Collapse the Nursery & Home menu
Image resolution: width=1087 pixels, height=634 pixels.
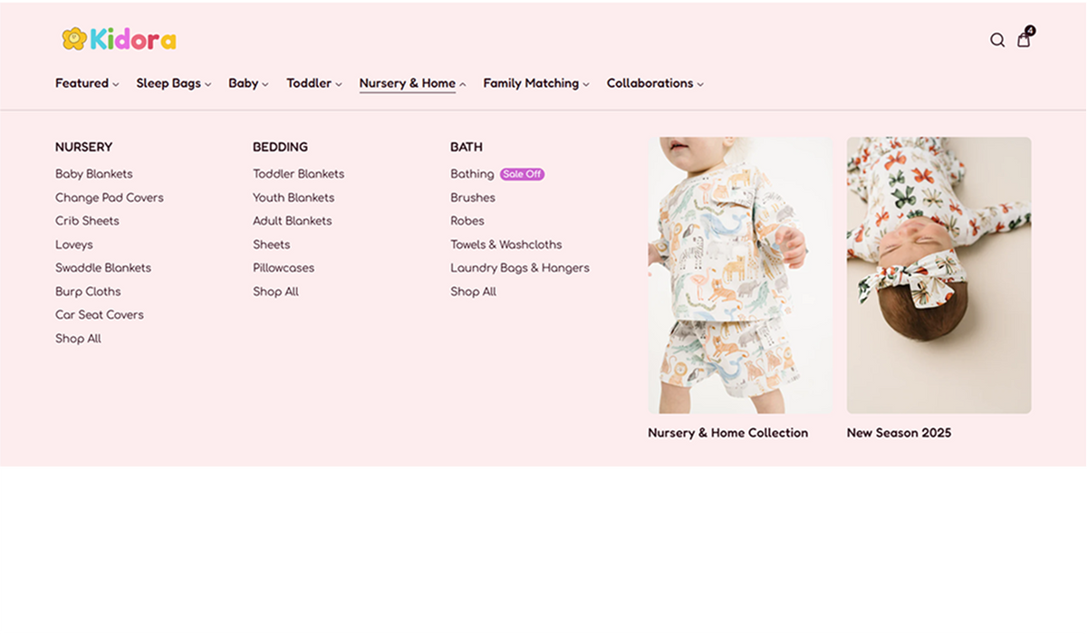click(412, 83)
